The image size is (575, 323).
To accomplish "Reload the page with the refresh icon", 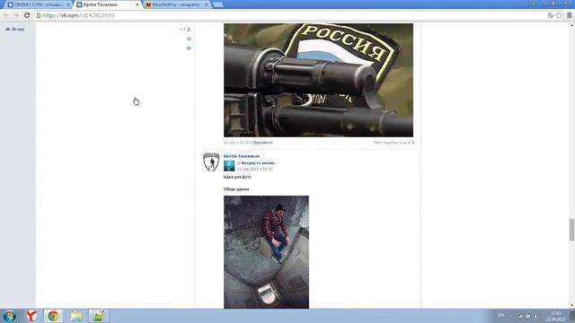I will pyautogui.click(x=27, y=15).
